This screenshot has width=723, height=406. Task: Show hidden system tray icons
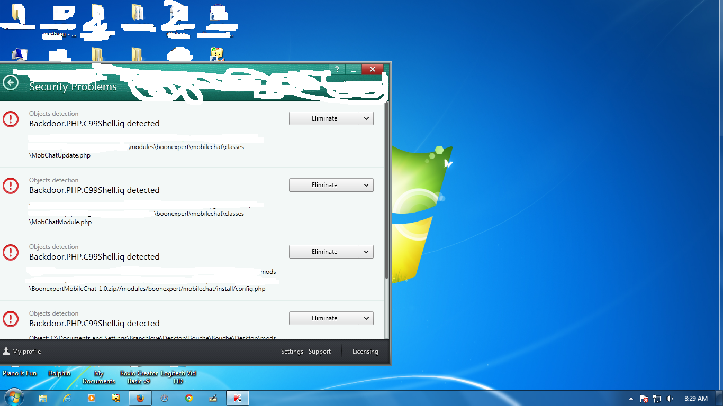point(631,399)
